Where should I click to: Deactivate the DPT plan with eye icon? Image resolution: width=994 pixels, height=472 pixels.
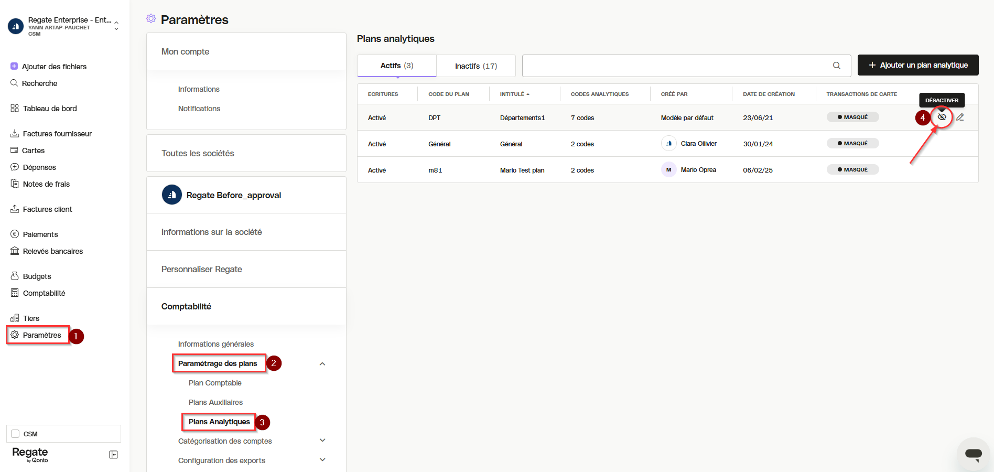pyautogui.click(x=942, y=117)
